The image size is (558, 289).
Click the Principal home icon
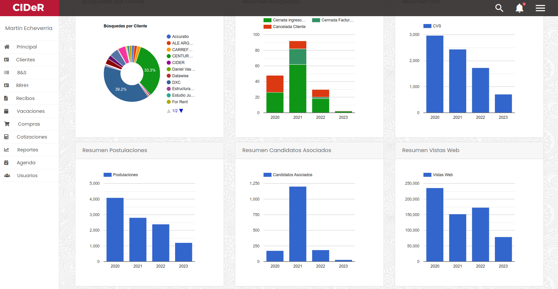(x=7, y=47)
